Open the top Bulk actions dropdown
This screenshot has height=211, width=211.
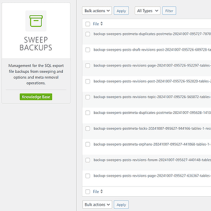[97, 11]
